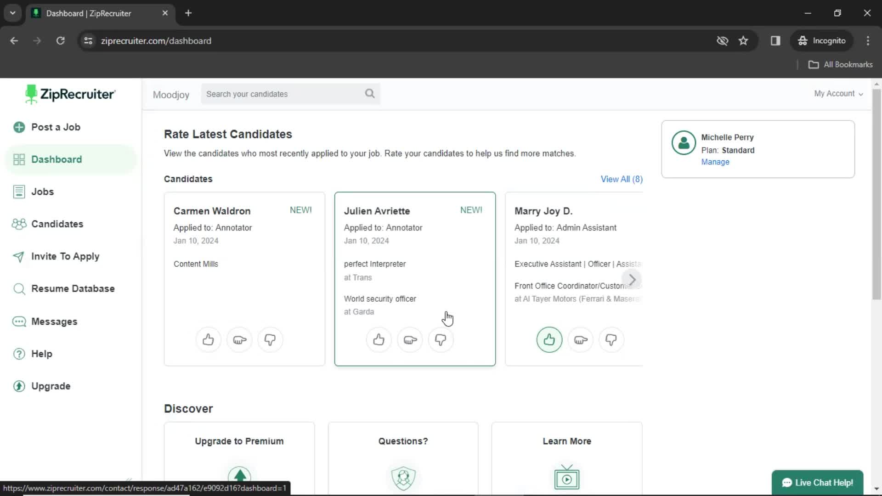Click the Manage plan link
Image resolution: width=882 pixels, height=496 pixels.
click(x=715, y=162)
